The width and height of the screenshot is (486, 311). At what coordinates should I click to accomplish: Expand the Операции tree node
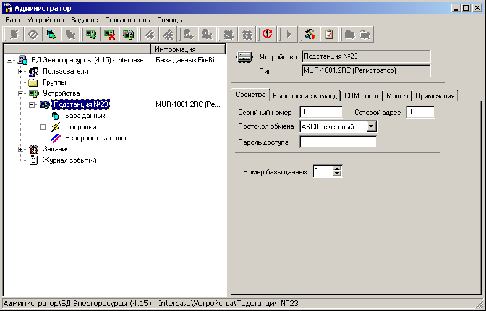click(x=43, y=127)
